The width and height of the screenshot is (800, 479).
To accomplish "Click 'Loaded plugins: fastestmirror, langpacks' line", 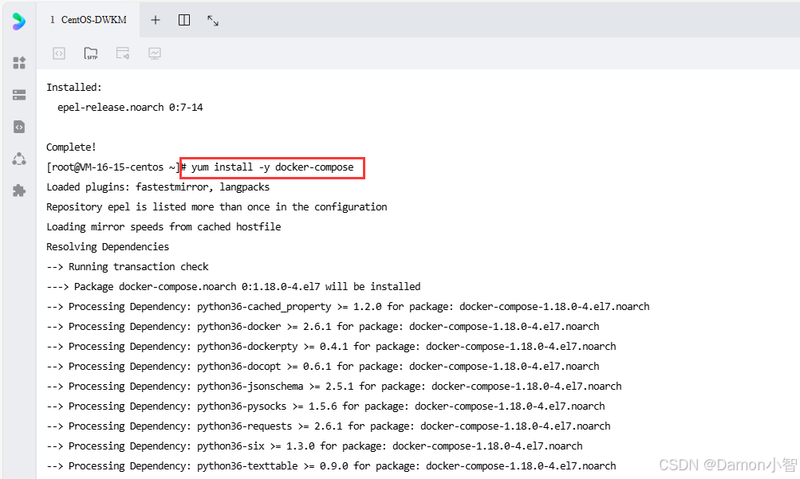I will [x=158, y=187].
